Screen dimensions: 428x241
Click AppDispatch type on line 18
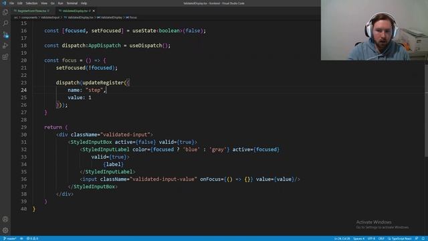[x=104, y=46]
